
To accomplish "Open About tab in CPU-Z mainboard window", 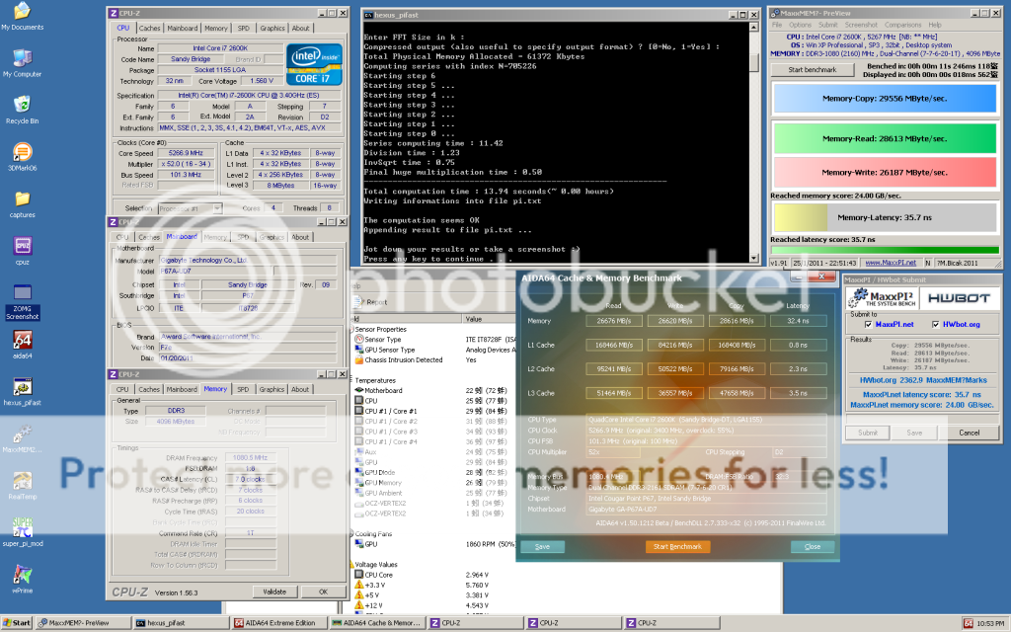I will click(300, 237).
